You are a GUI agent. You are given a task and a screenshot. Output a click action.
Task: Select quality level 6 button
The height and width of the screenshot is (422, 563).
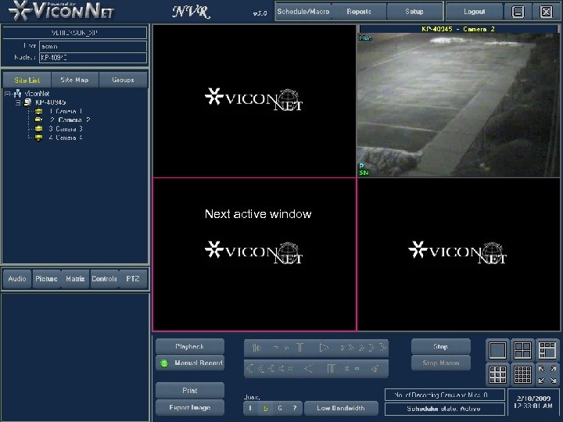(x=280, y=408)
